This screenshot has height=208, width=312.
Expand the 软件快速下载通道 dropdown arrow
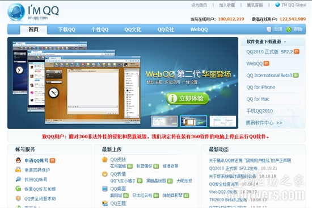285,41
